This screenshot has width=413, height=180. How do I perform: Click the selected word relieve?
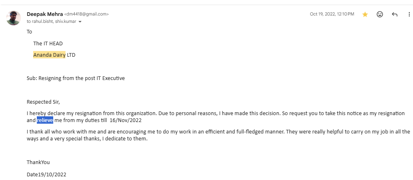pos(45,120)
